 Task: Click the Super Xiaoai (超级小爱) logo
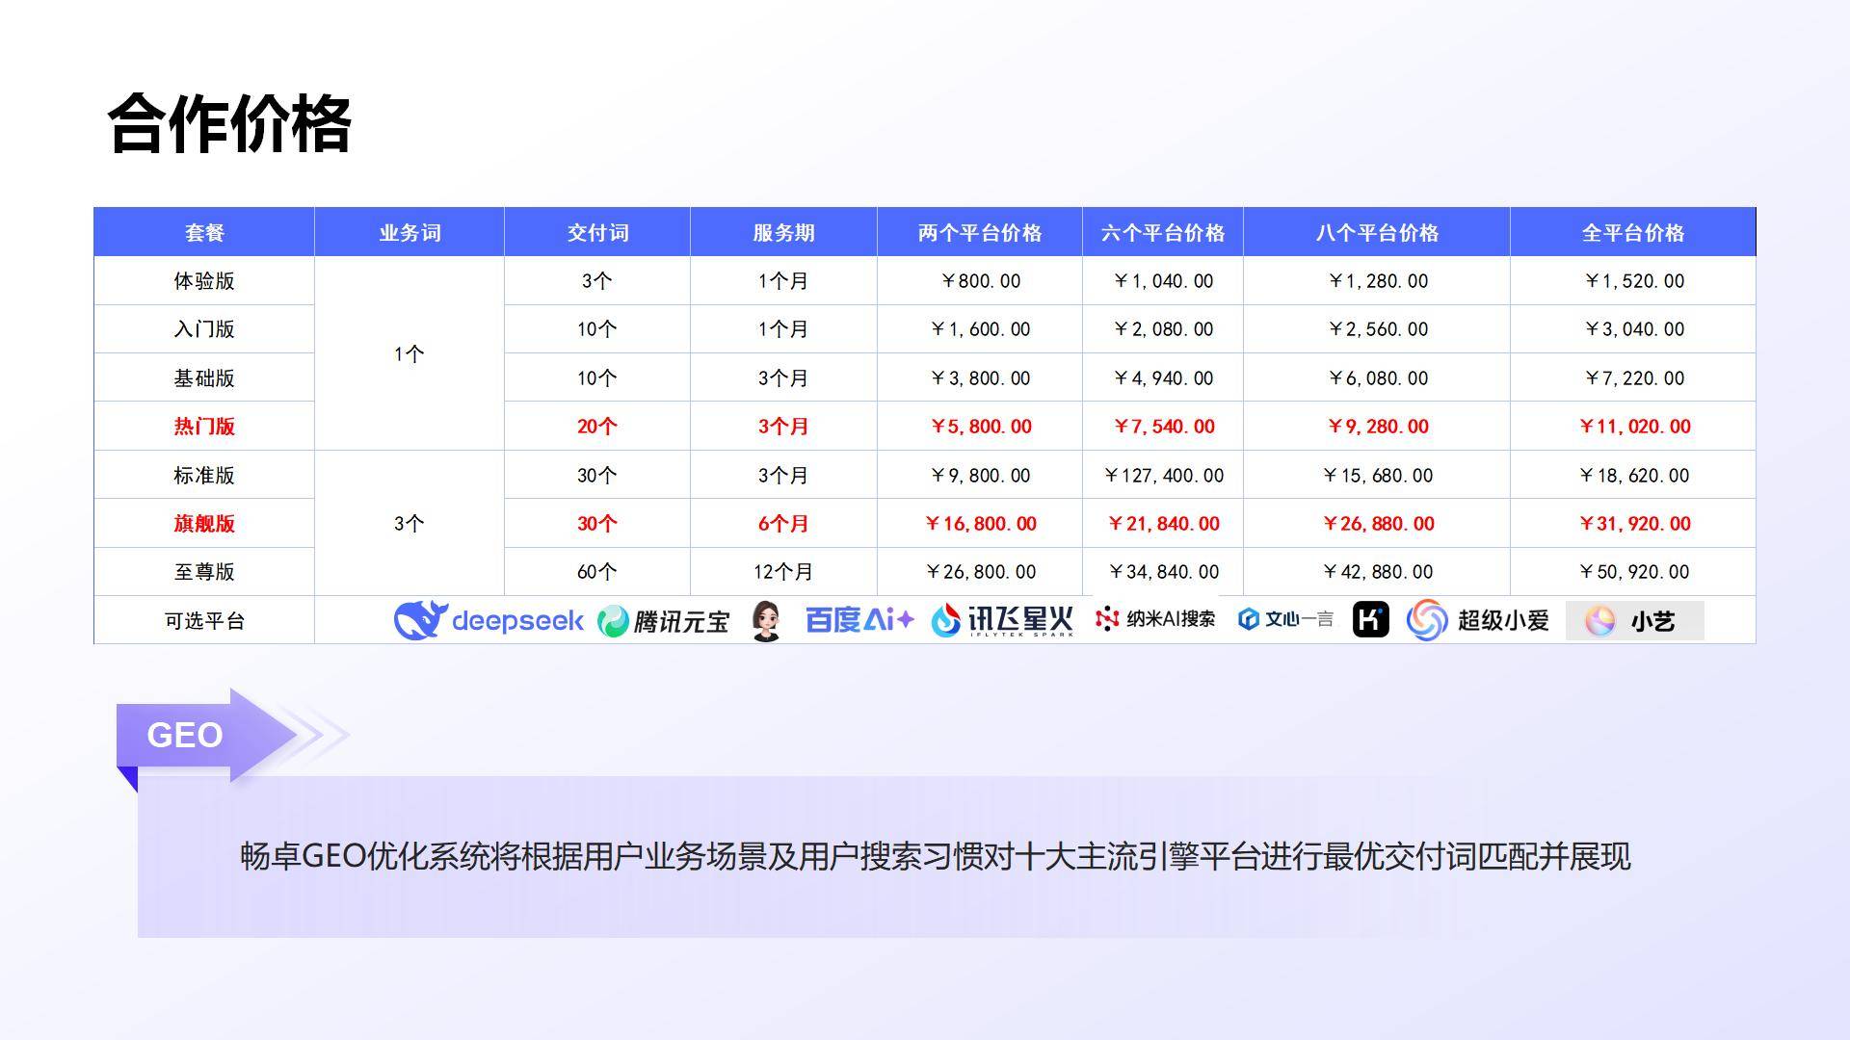point(1477,620)
